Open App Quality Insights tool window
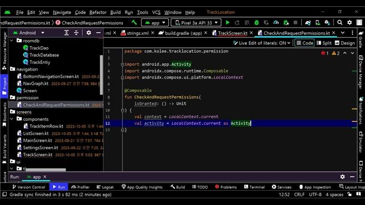 142,187
